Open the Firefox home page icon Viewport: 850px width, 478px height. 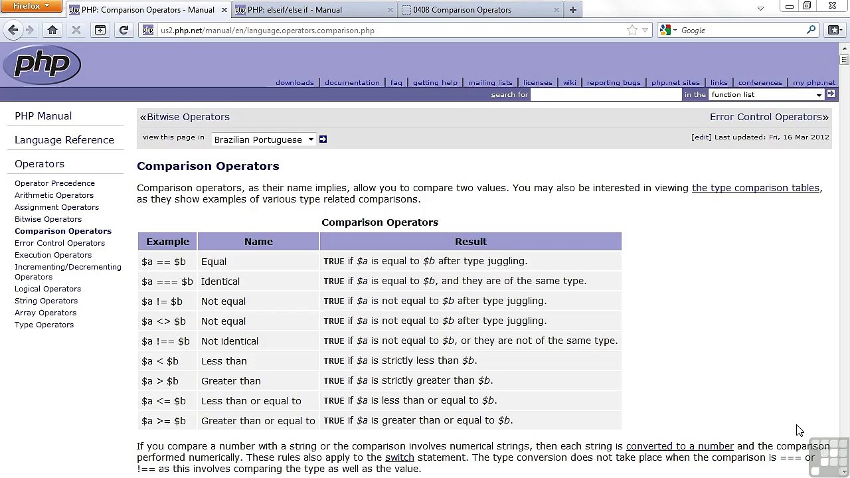(52, 30)
